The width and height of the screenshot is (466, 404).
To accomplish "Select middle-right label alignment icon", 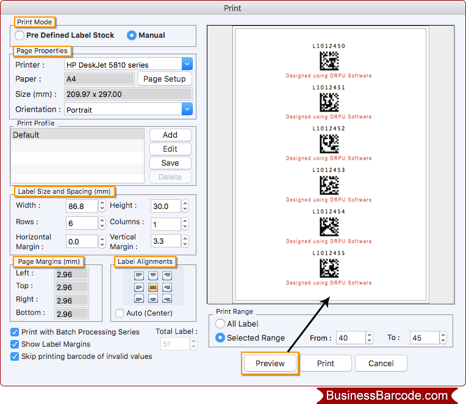I will pyautogui.click(x=167, y=287).
